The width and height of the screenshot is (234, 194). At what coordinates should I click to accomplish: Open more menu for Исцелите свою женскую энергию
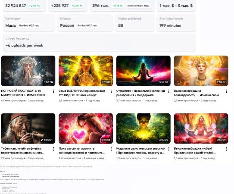pos(168,149)
